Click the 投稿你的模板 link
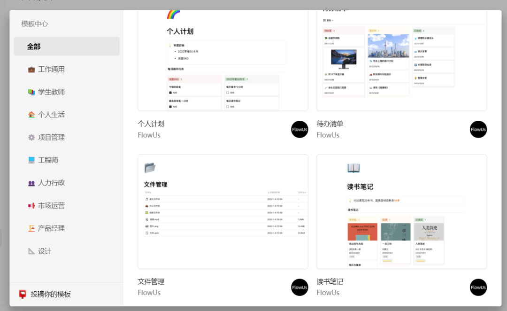507x311 pixels. pos(51,294)
